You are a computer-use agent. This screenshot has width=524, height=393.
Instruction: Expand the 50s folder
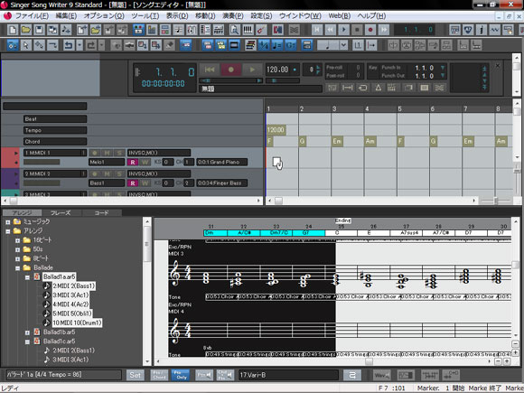point(18,249)
